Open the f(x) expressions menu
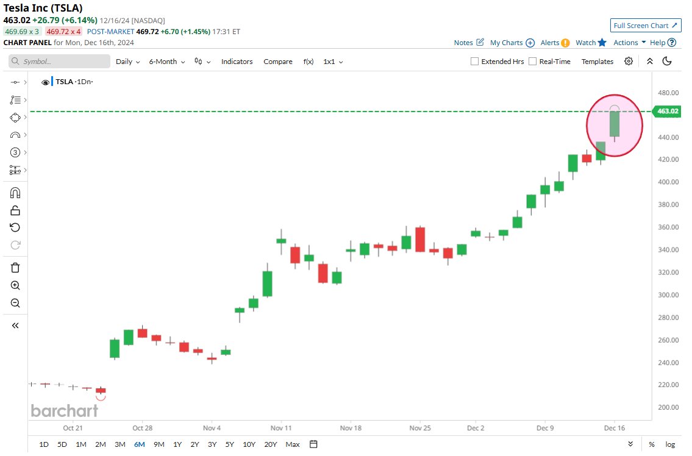The height and width of the screenshot is (456, 692). point(309,62)
